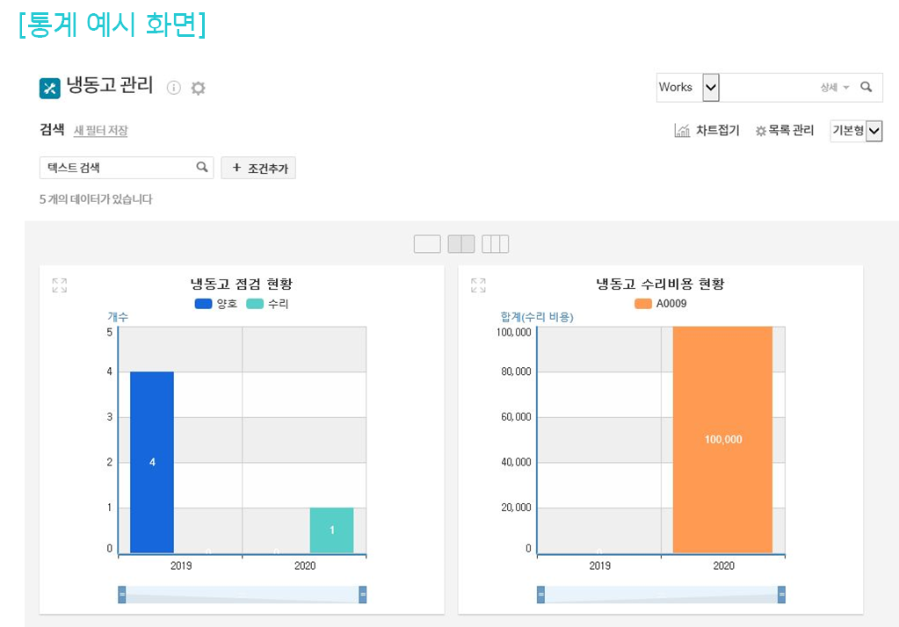Switch to single-column chart layout
The width and height of the screenshot is (899, 627).
427,244
